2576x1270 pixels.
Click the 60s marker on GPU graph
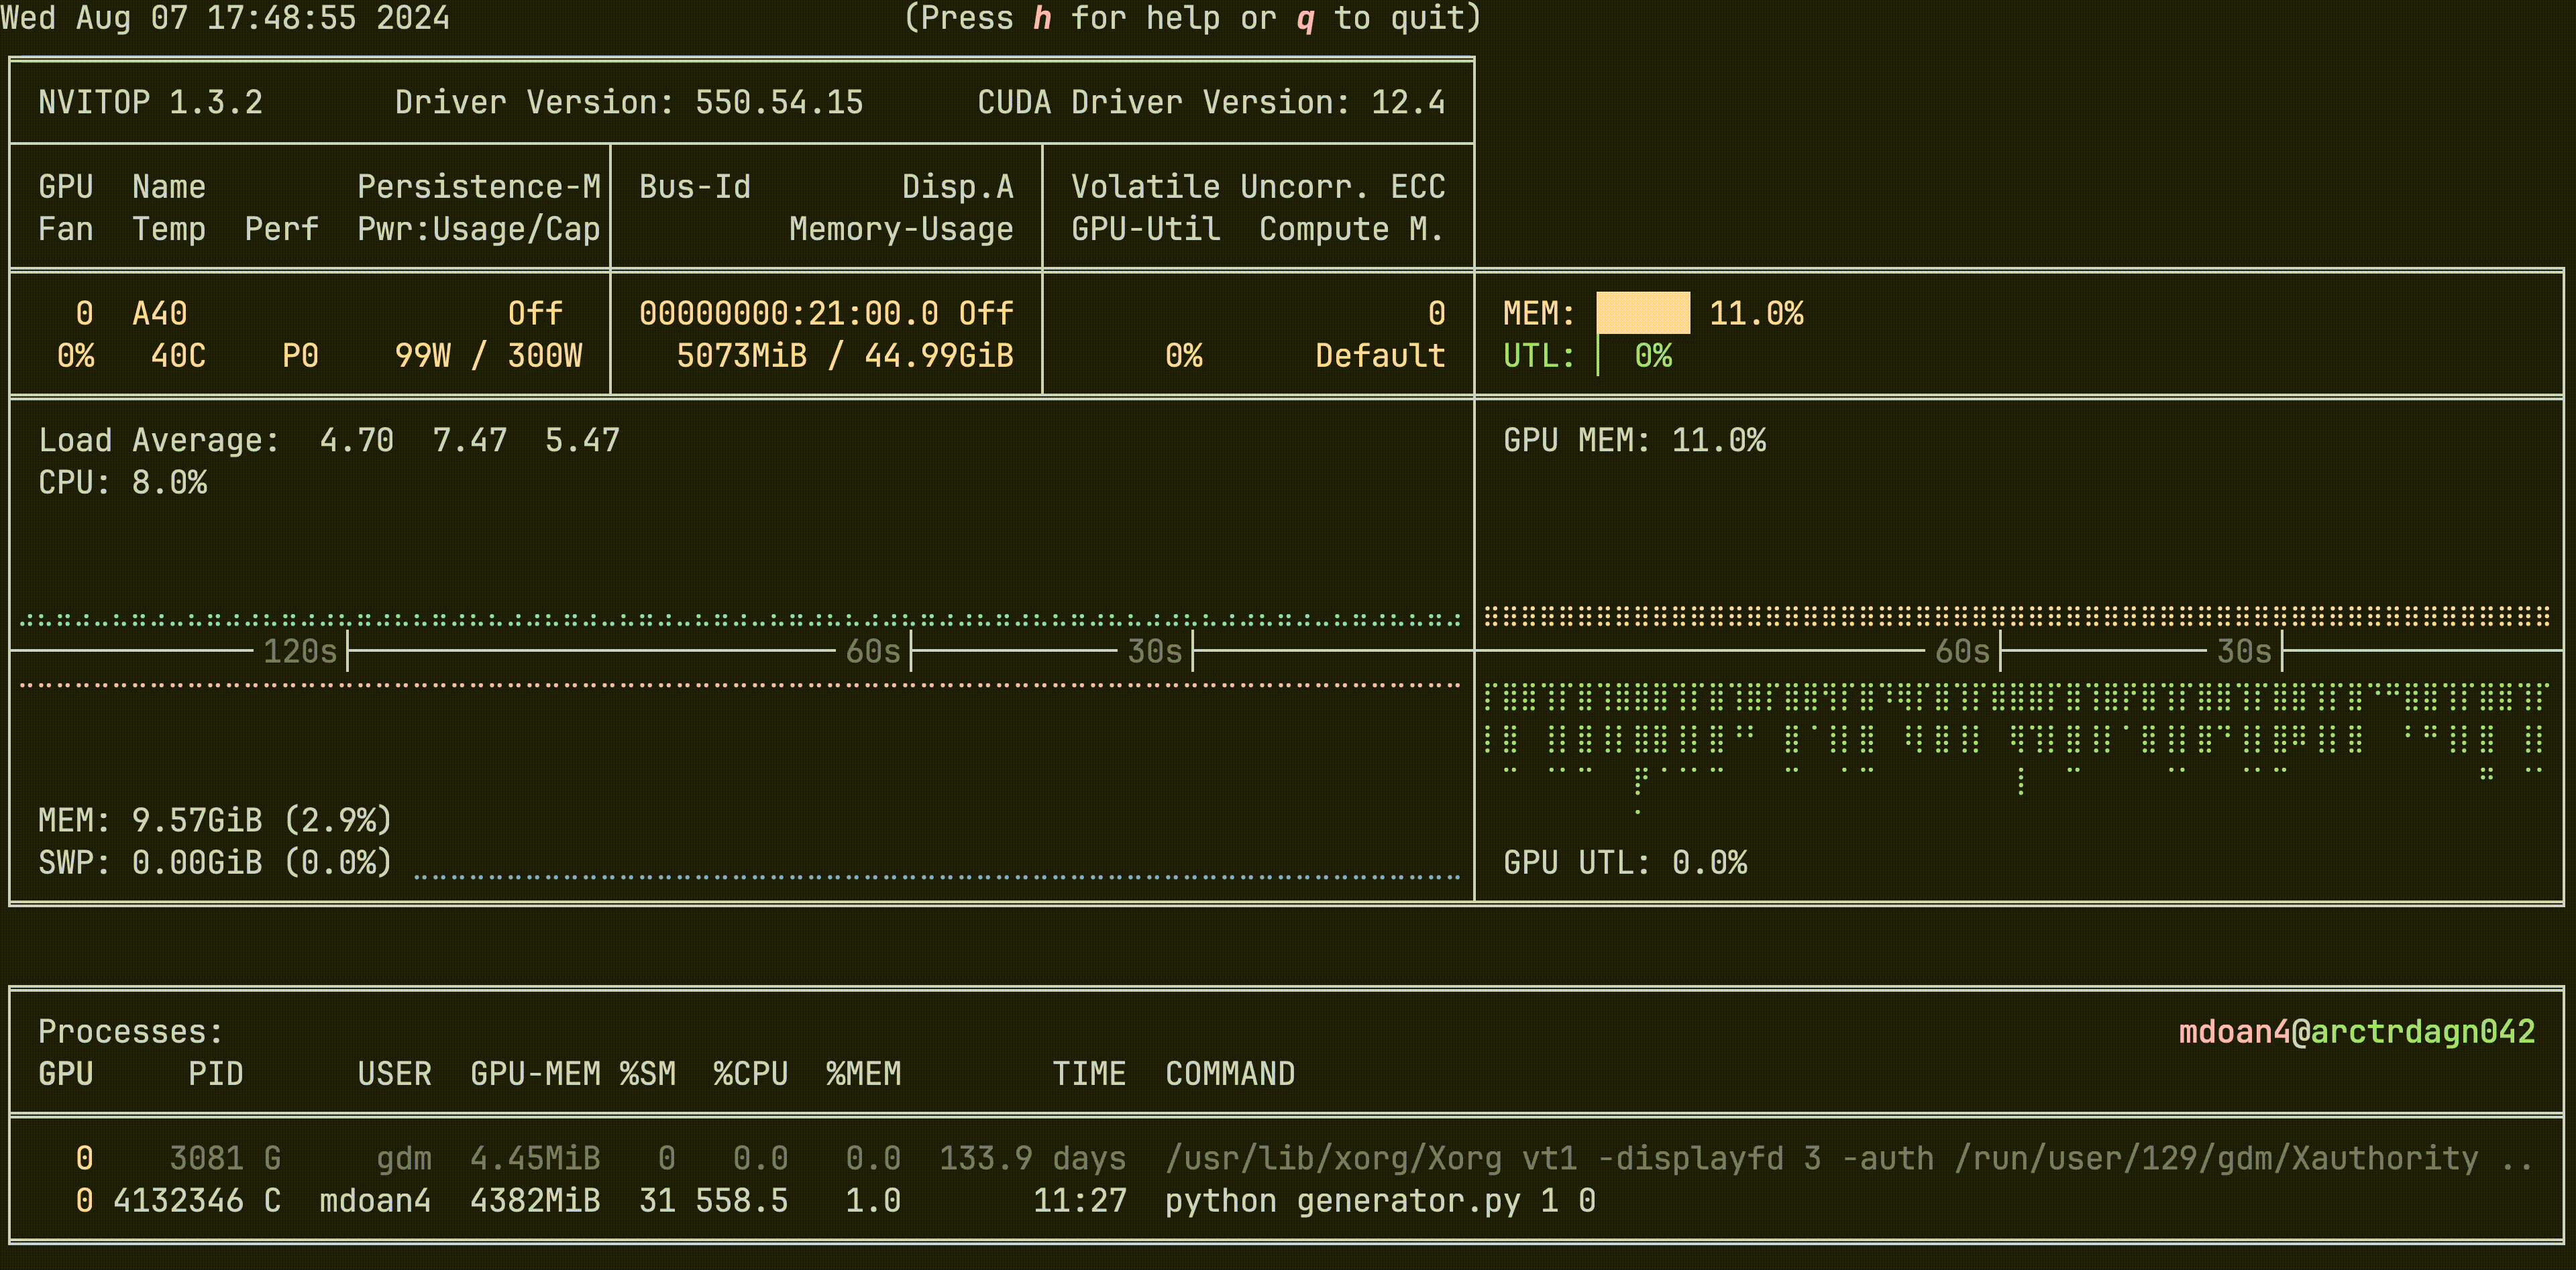tap(1962, 652)
